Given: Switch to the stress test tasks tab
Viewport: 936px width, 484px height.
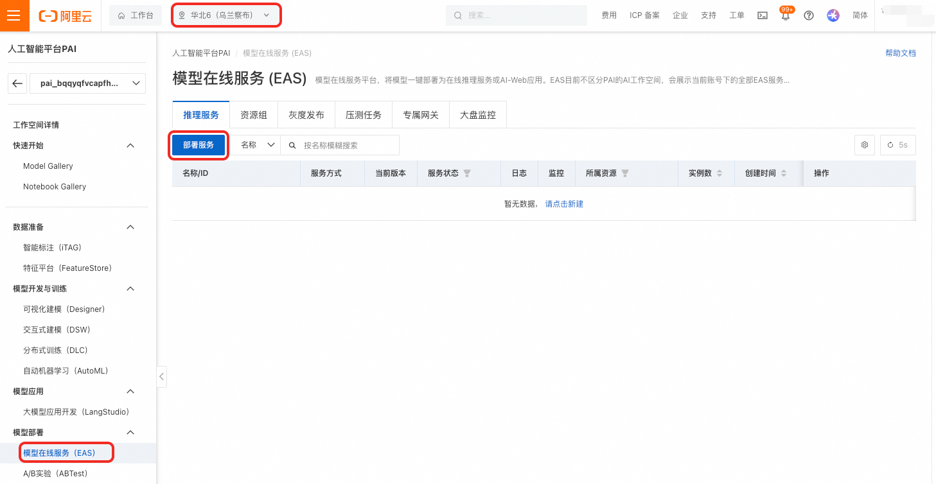Looking at the screenshot, I should (364, 115).
